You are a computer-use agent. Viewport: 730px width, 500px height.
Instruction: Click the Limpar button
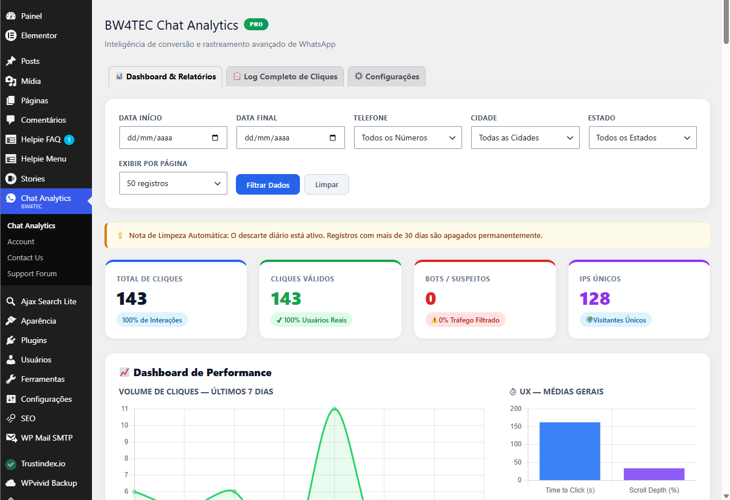coord(327,184)
